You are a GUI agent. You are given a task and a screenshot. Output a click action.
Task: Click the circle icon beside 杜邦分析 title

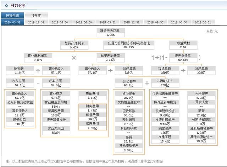6,6
